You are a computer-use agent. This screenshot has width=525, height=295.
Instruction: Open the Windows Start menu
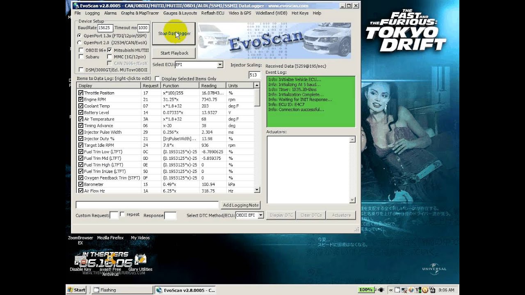[77, 290]
